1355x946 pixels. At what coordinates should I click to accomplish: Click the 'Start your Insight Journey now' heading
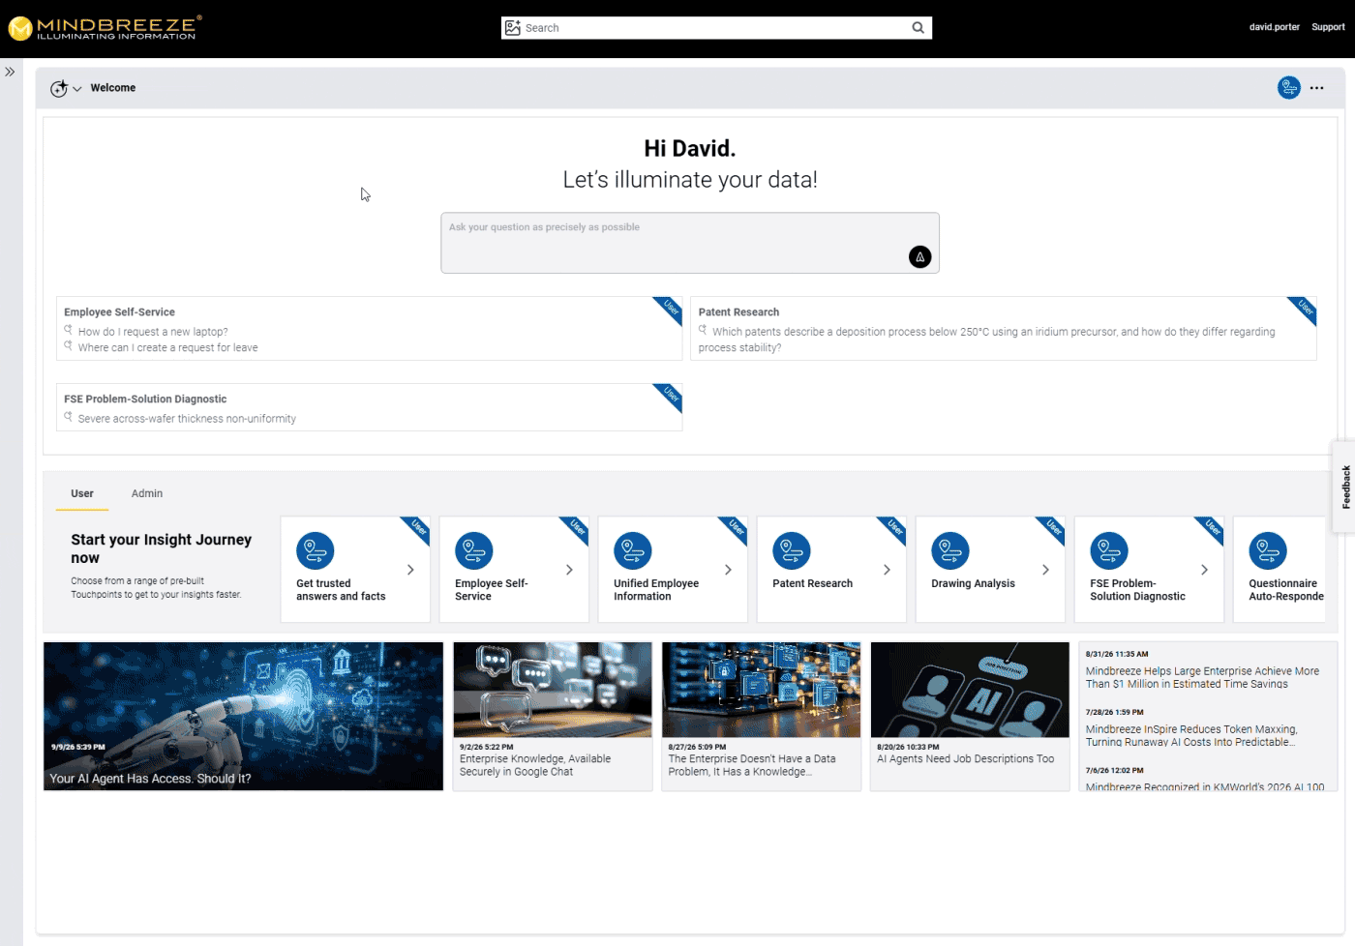pyautogui.click(x=161, y=548)
